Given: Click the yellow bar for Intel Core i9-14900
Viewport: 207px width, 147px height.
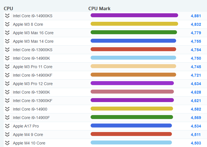Looking at the screenshot, I should pos(132,109).
